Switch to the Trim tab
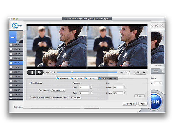Screen dimensions: 174x131 click(91, 78)
